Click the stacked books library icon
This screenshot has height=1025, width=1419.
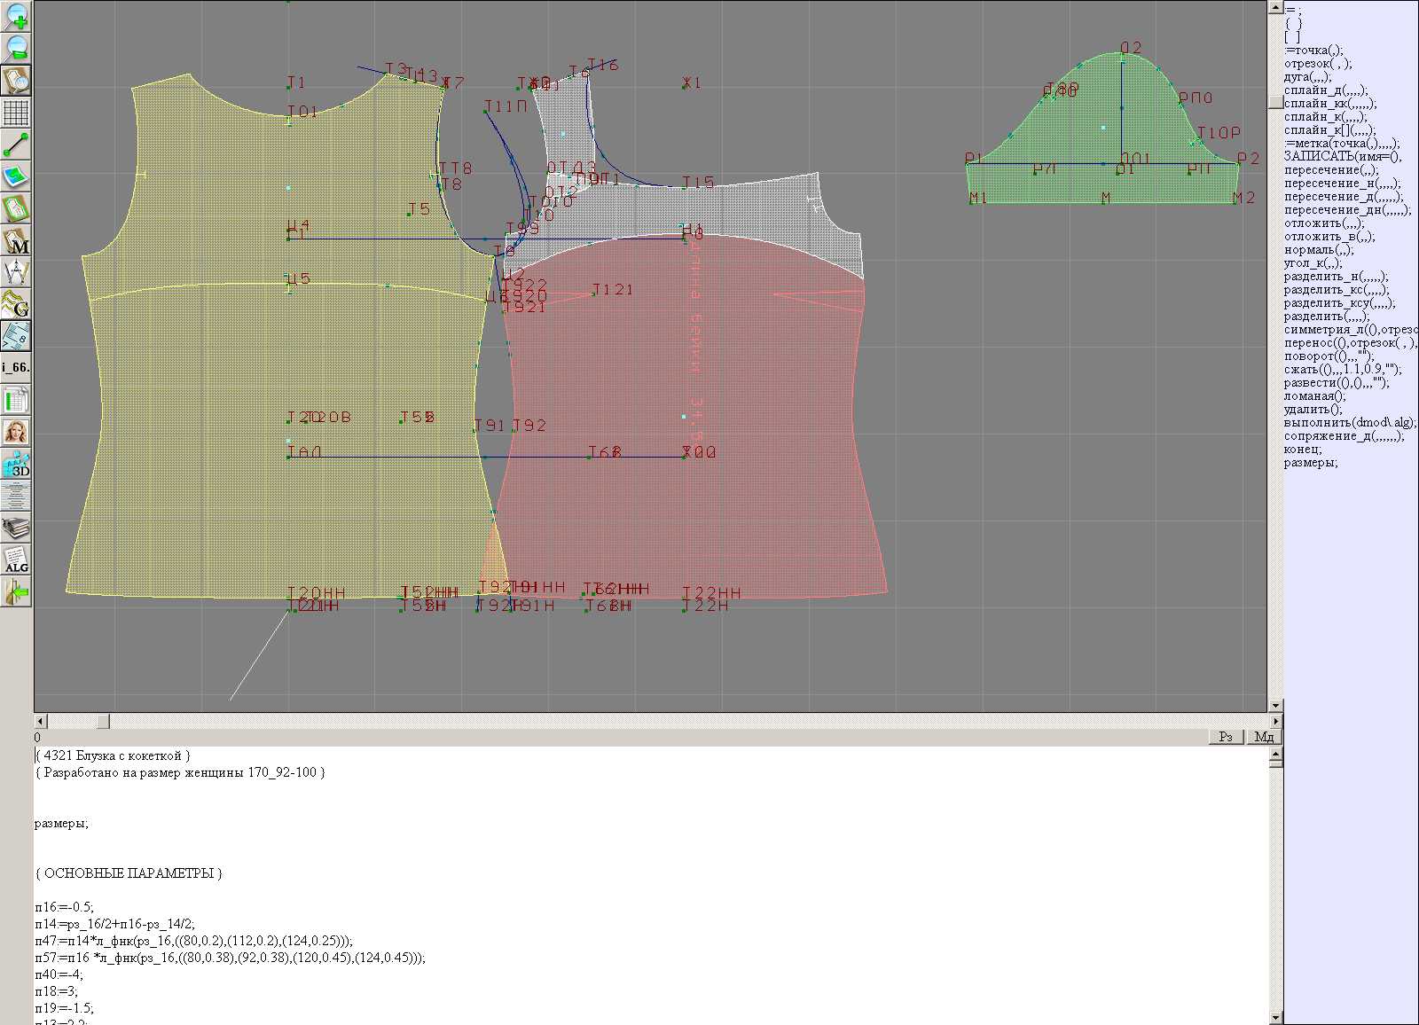tap(16, 528)
